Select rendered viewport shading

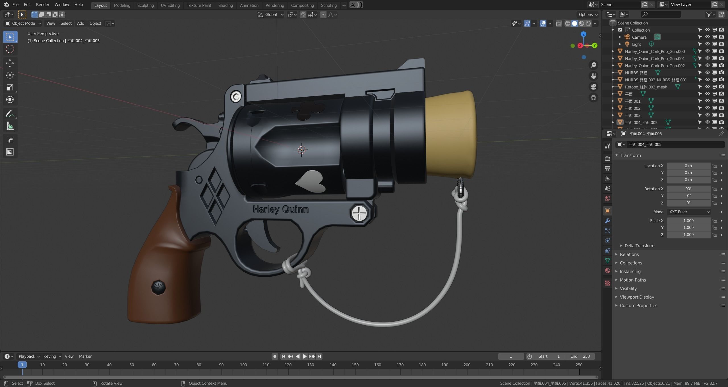588,23
